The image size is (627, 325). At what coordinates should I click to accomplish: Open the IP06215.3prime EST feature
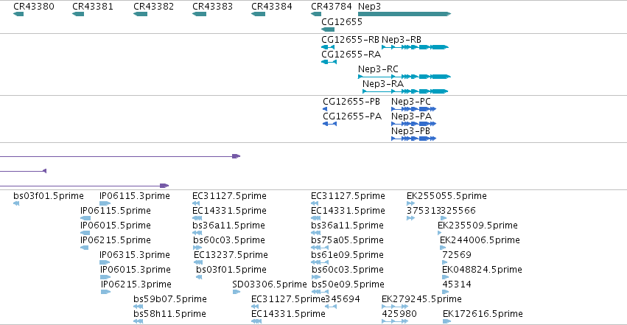tap(106, 293)
